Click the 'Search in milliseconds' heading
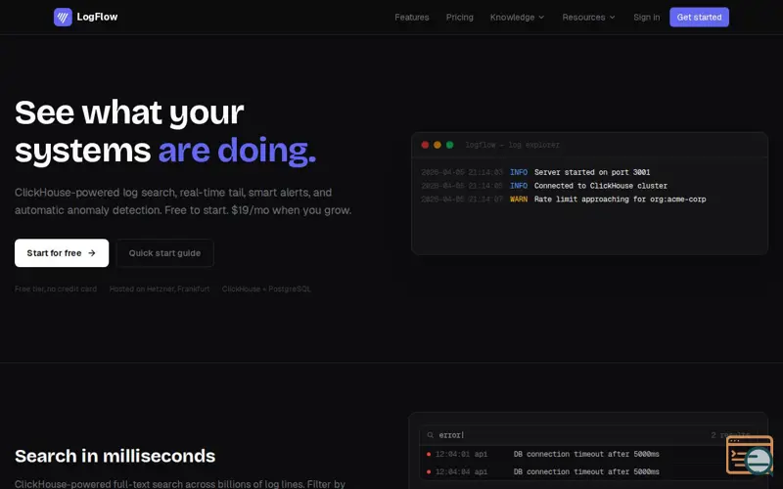This screenshot has height=489, width=783. [115, 456]
